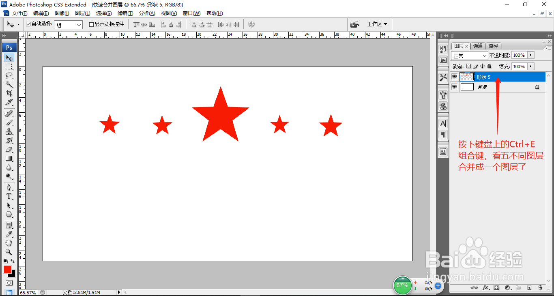Toggle the 自动选择 checkbox

pos(28,24)
